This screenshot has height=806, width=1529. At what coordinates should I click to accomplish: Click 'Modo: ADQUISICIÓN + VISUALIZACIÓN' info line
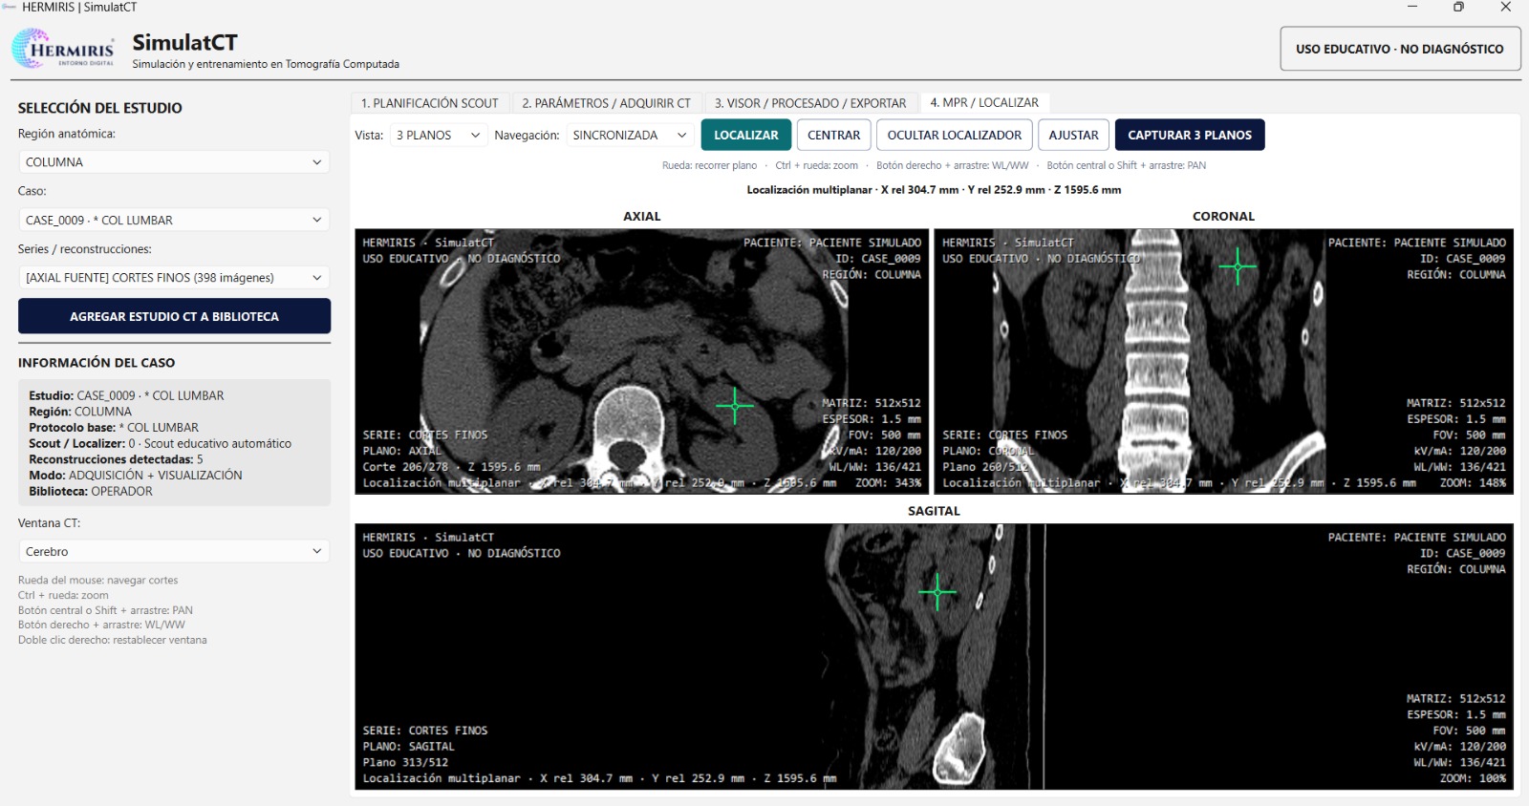click(136, 476)
